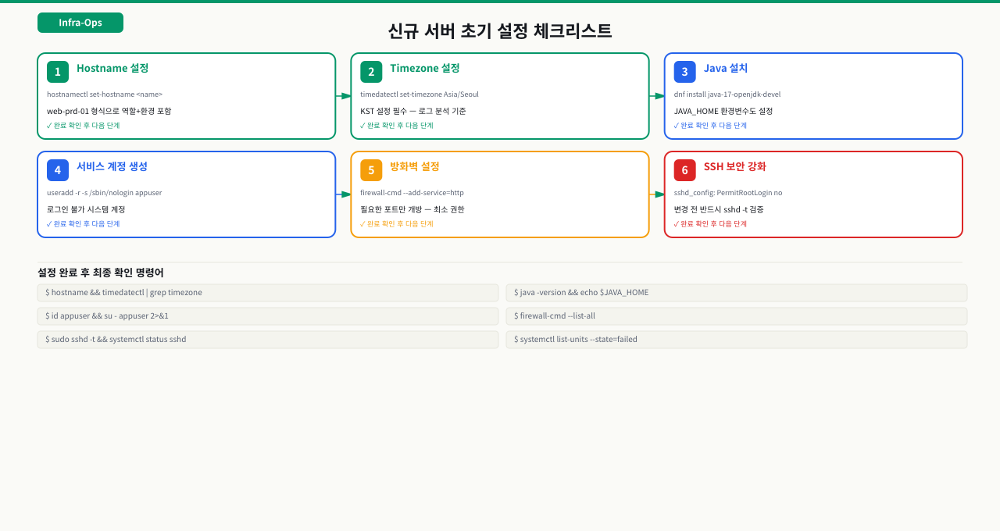Click the page title 신규 서버 초기 설정 체크리스트
Screen dimensions: 1000x531
(500, 31)
